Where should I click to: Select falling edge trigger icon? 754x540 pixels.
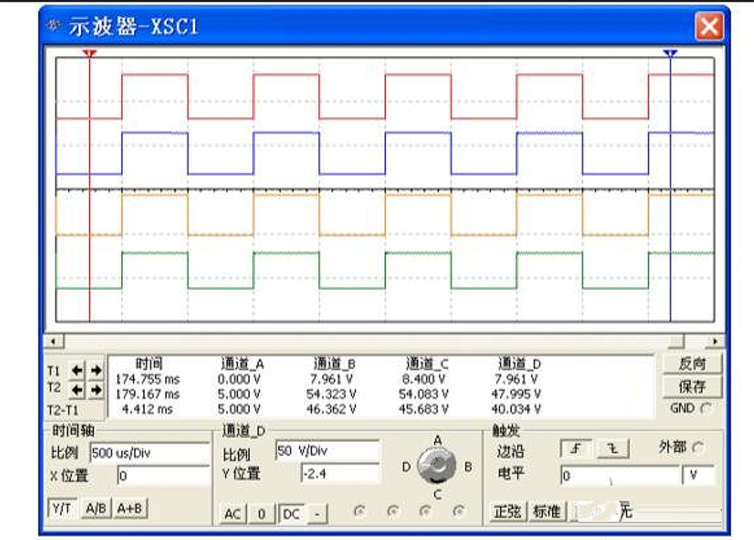click(x=612, y=449)
